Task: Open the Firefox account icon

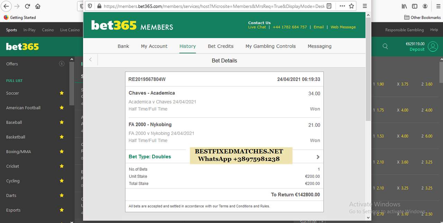Action: [425, 6]
